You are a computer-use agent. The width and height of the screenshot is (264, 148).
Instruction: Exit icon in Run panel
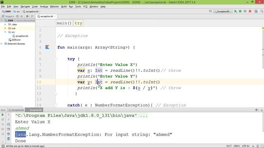point(2,134)
